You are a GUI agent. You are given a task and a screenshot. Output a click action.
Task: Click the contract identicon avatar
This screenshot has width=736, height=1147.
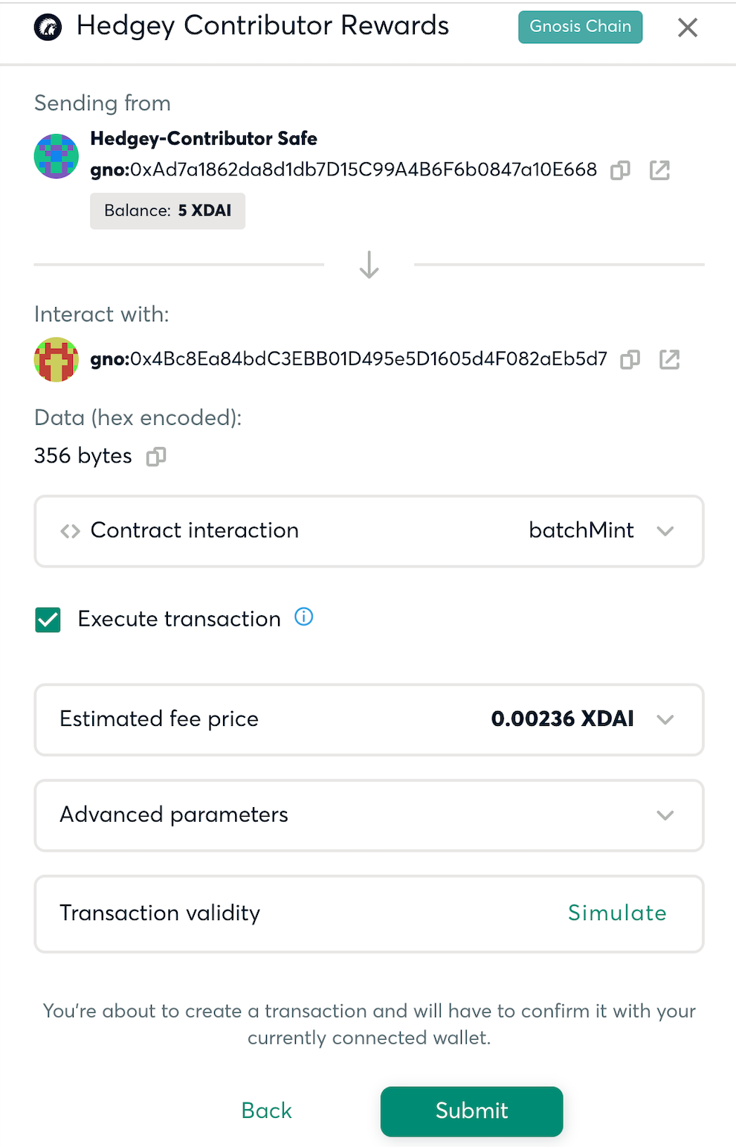pyautogui.click(x=57, y=360)
